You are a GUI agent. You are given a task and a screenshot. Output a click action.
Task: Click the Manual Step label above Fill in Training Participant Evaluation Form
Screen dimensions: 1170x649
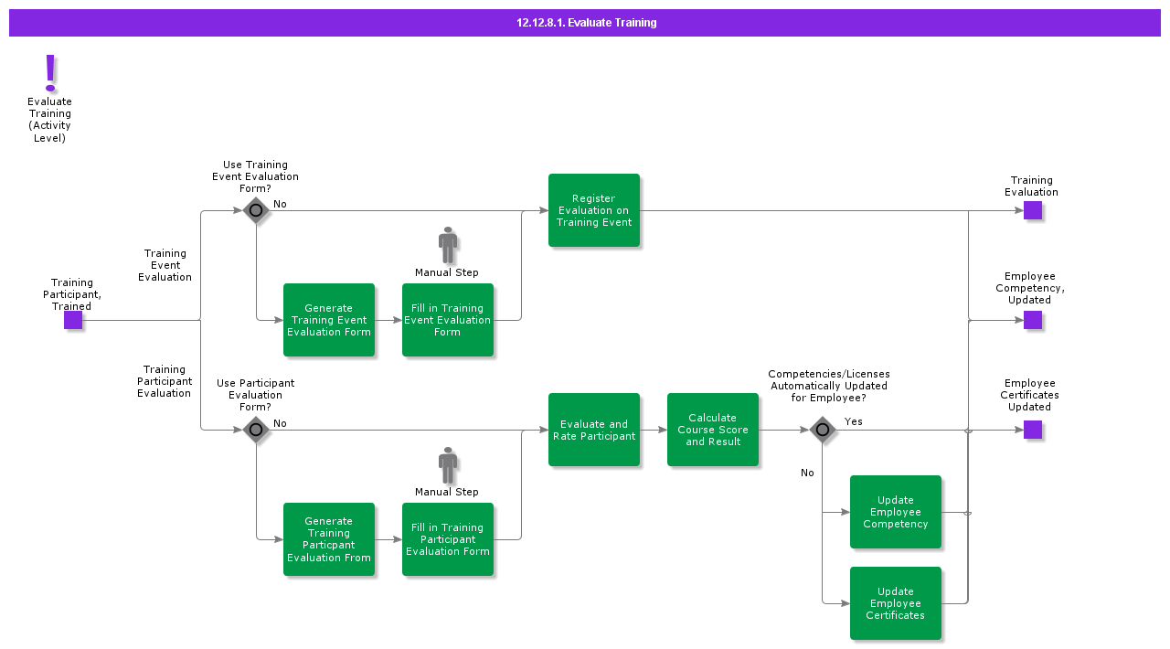click(x=447, y=492)
